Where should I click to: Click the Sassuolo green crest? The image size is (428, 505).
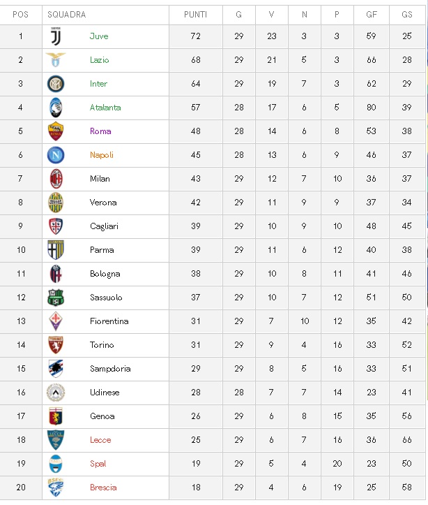click(x=56, y=298)
